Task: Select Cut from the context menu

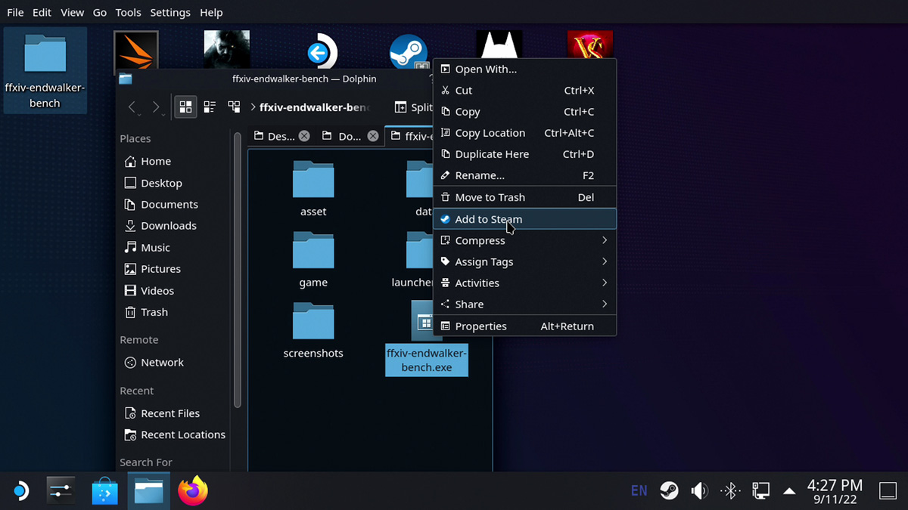Action: click(525, 90)
